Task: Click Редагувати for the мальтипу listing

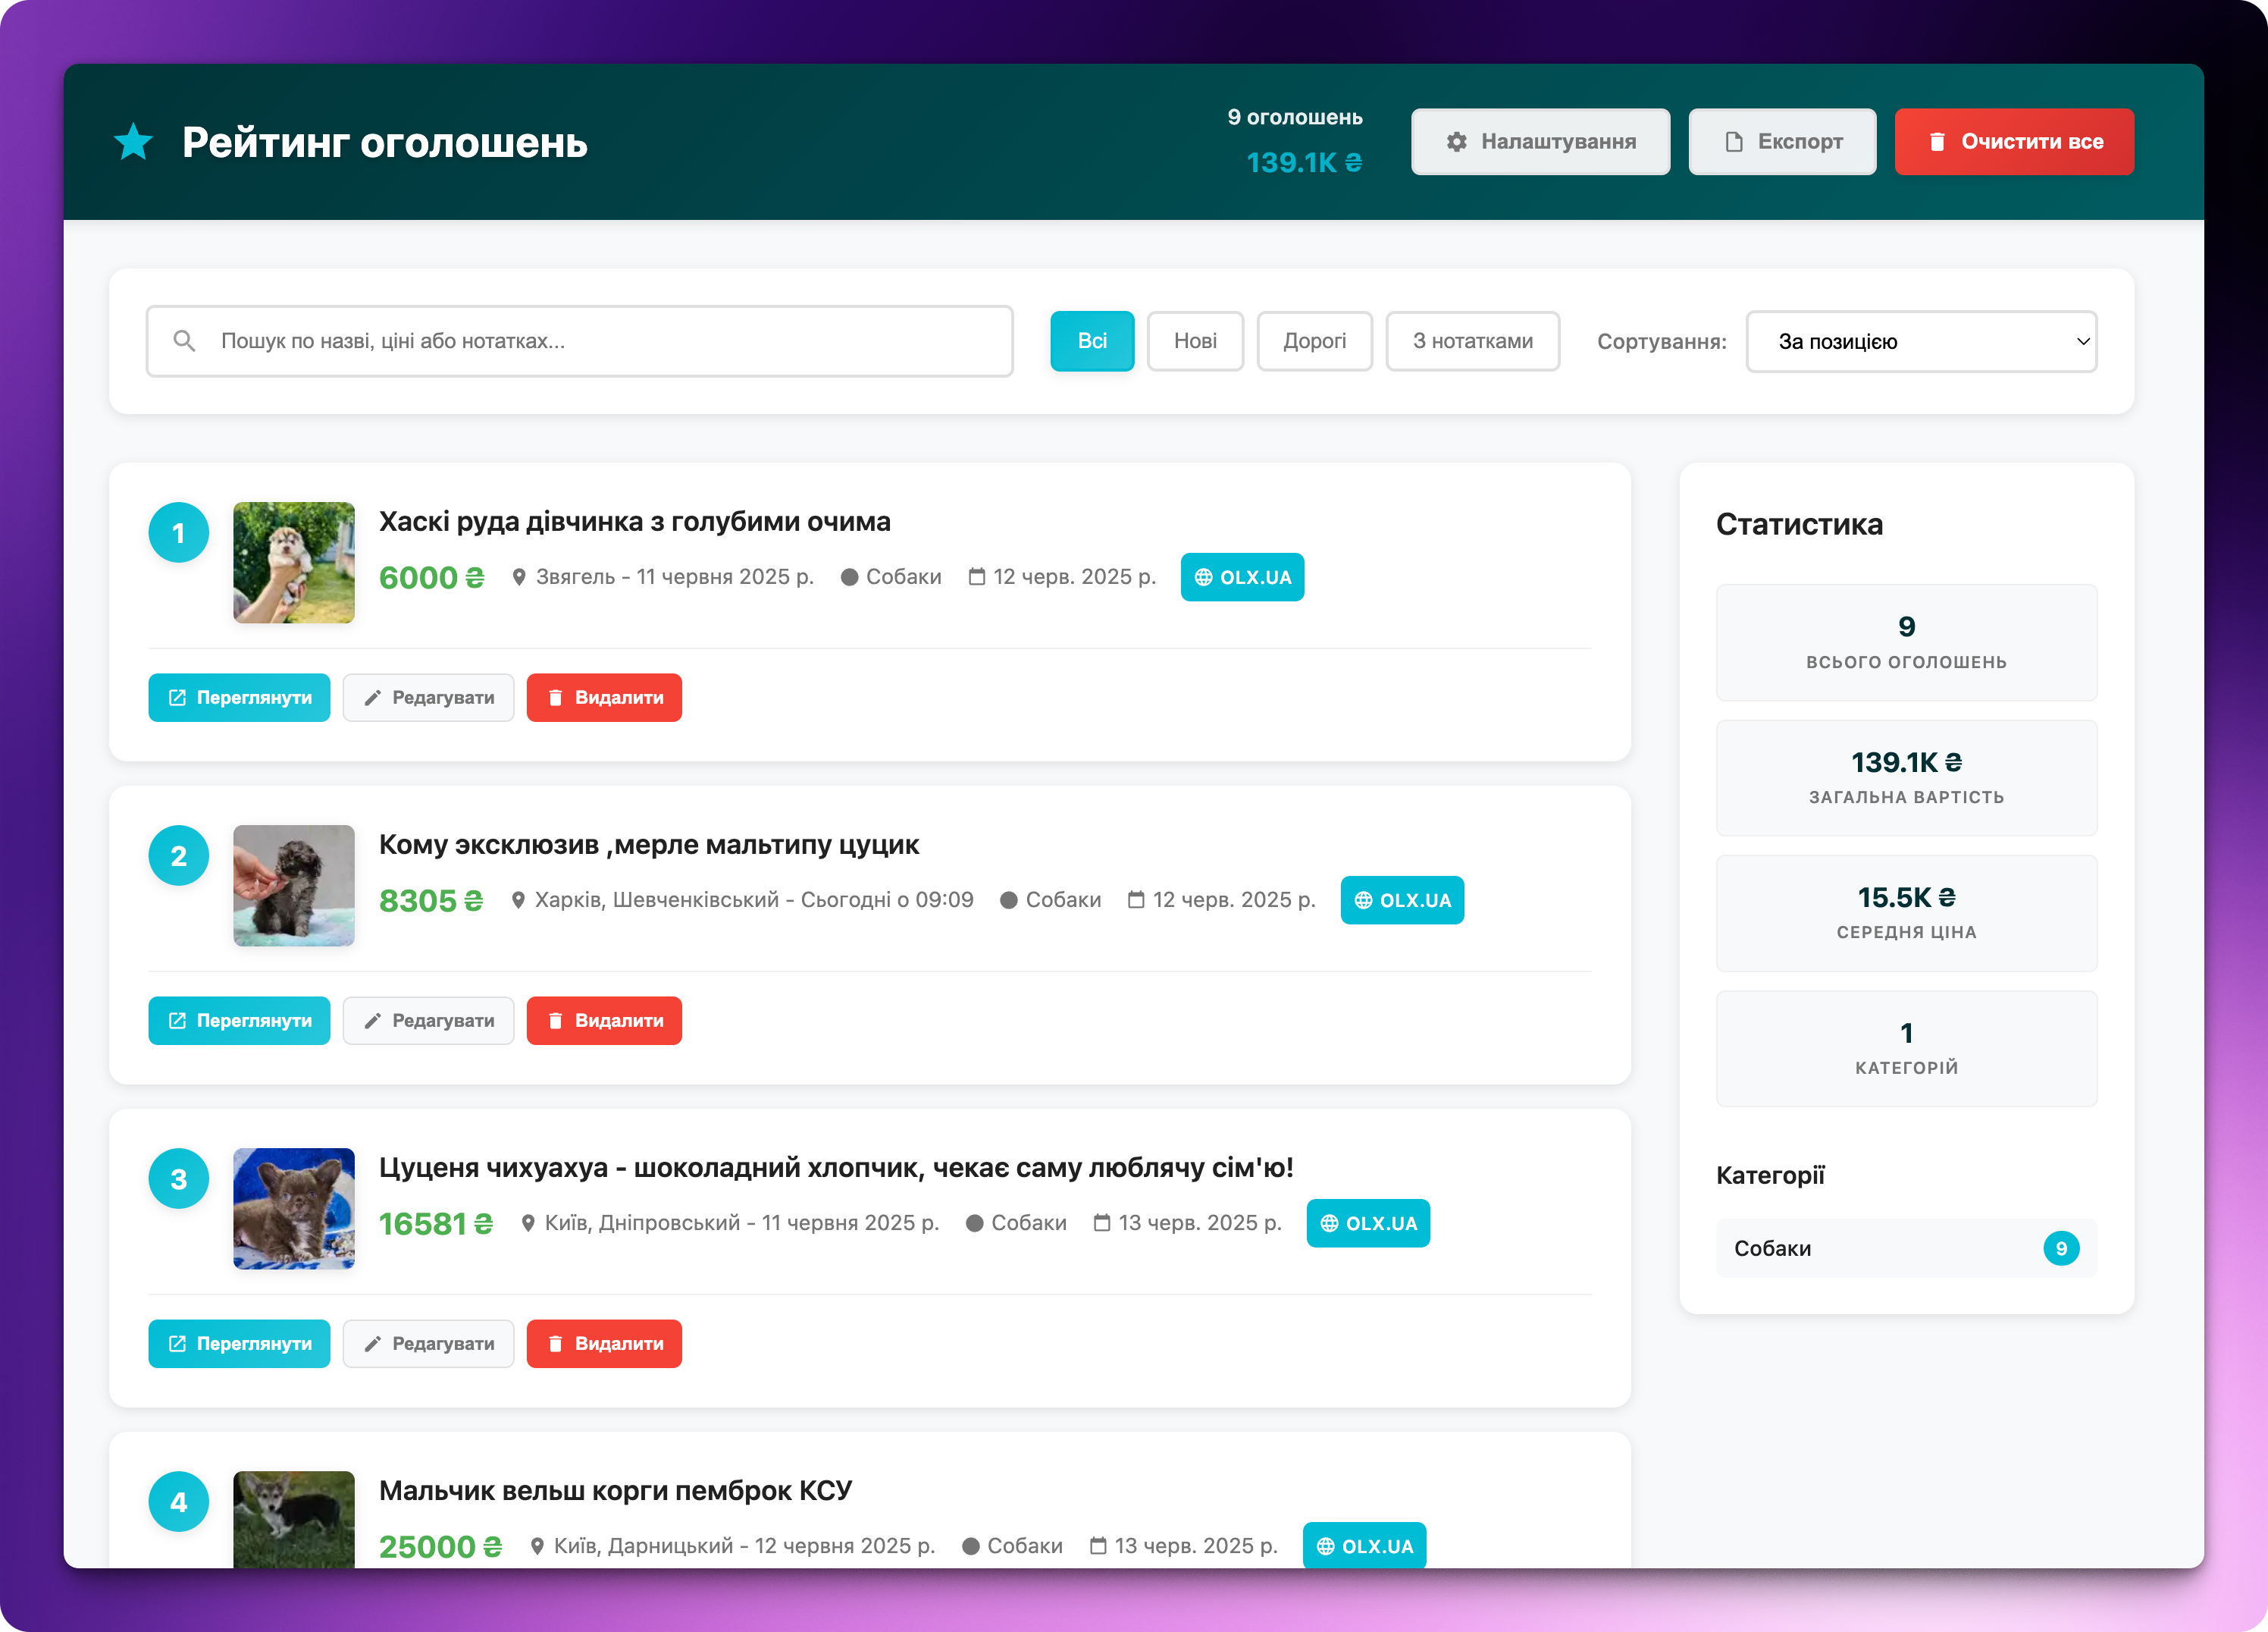Action: point(428,1021)
